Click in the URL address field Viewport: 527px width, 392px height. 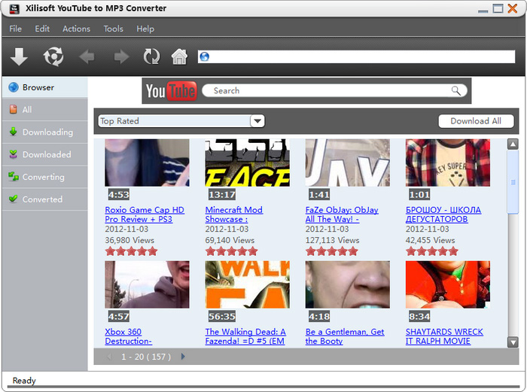(x=356, y=56)
